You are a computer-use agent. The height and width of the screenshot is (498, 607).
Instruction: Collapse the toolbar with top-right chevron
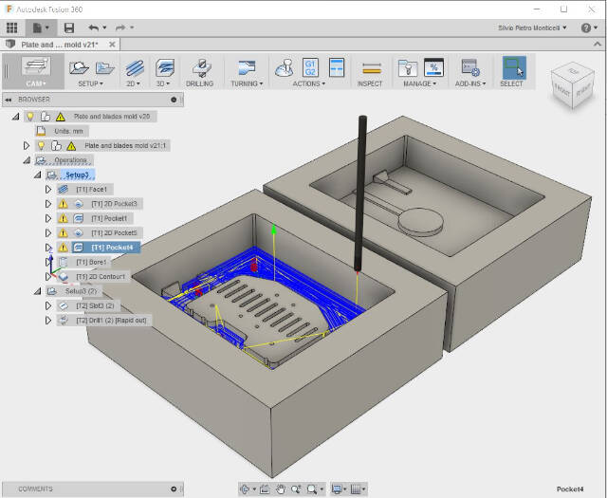pyautogui.click(x=598, y=45)
